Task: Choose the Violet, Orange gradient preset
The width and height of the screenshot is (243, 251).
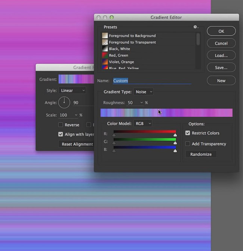Action: pos(121,62)
